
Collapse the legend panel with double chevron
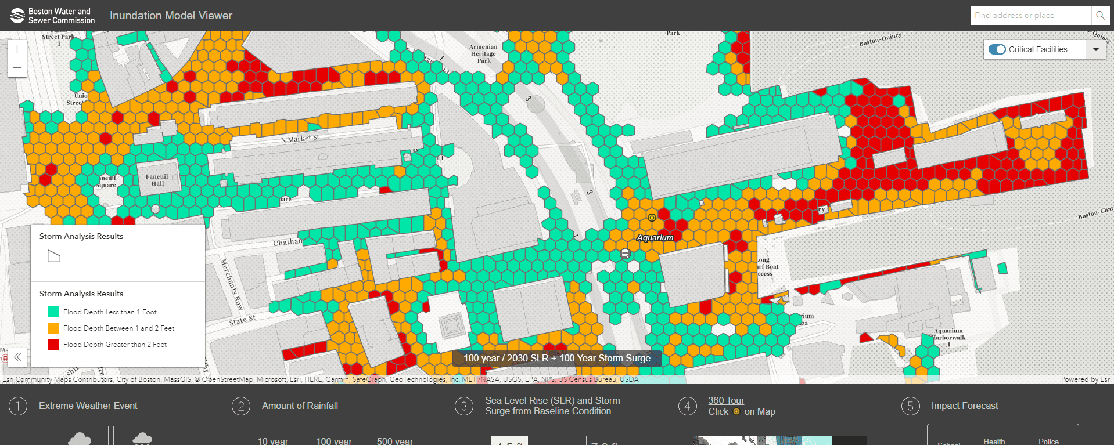click(17, 357)
